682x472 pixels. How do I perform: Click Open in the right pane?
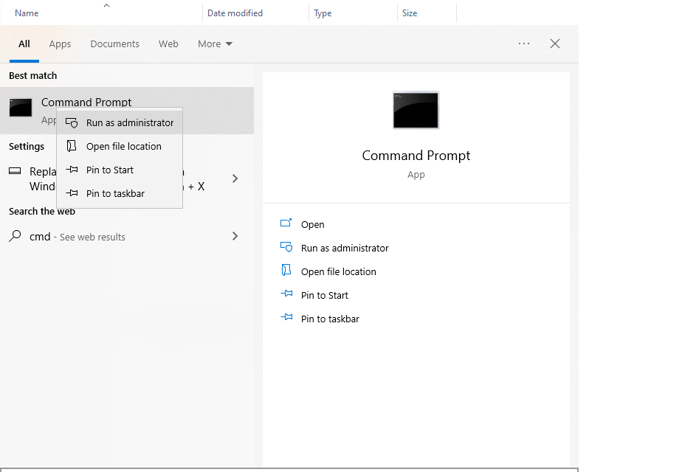point(313,225)
